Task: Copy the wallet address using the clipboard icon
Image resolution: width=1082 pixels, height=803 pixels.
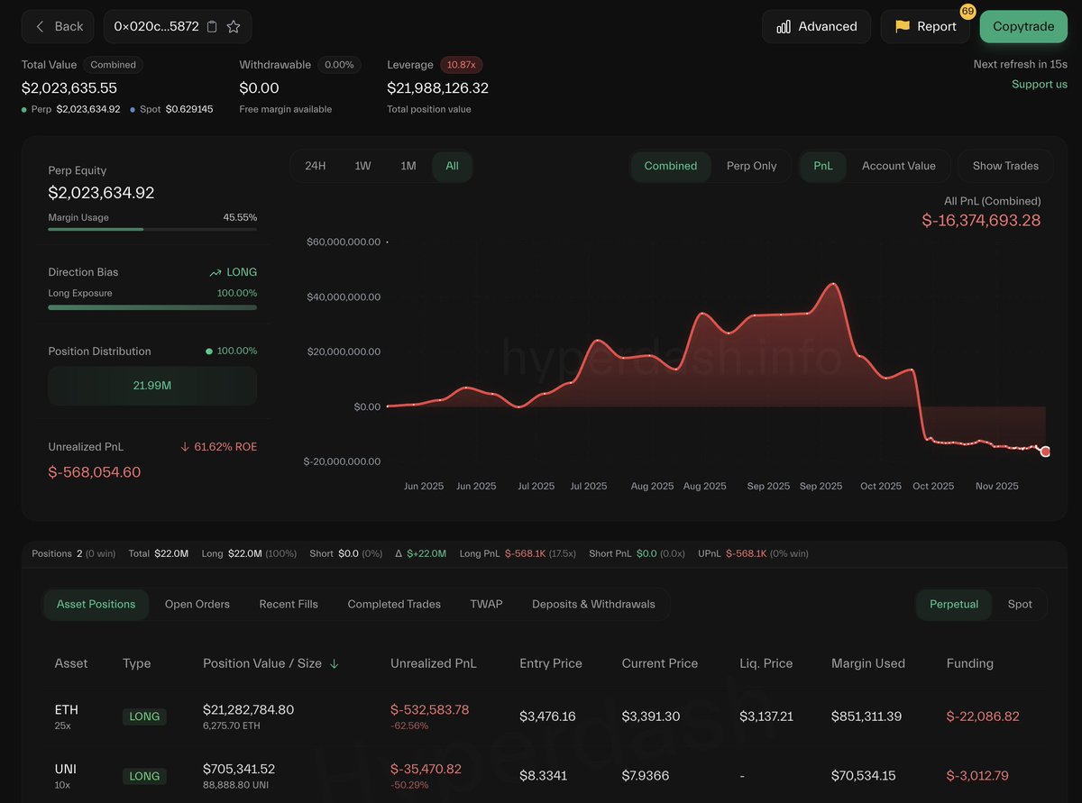Action: tap(213, 26)
